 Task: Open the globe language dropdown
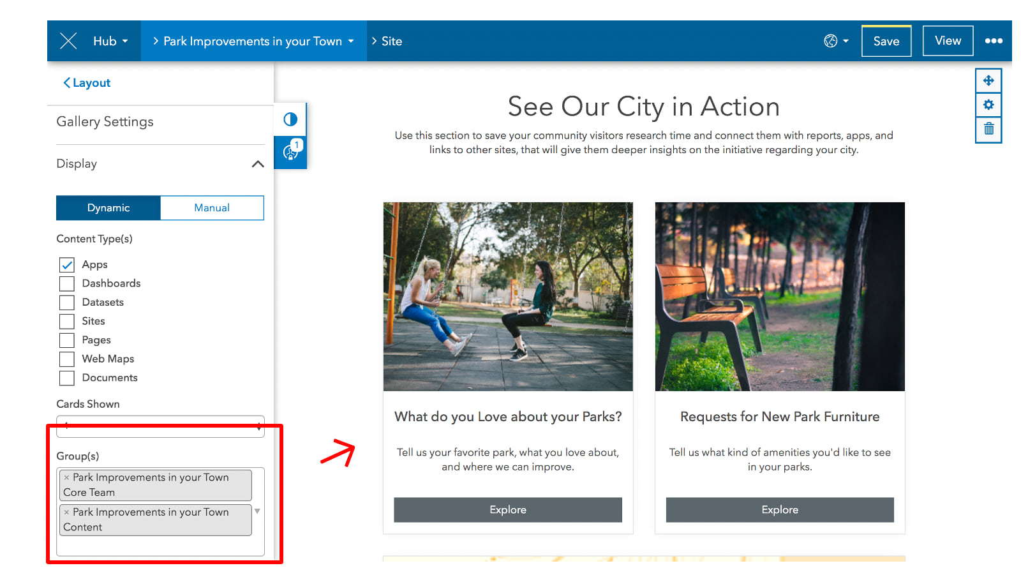point(836,41)
